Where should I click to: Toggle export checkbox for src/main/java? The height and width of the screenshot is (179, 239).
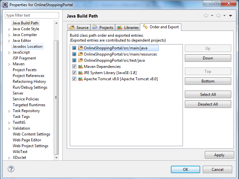74,48
